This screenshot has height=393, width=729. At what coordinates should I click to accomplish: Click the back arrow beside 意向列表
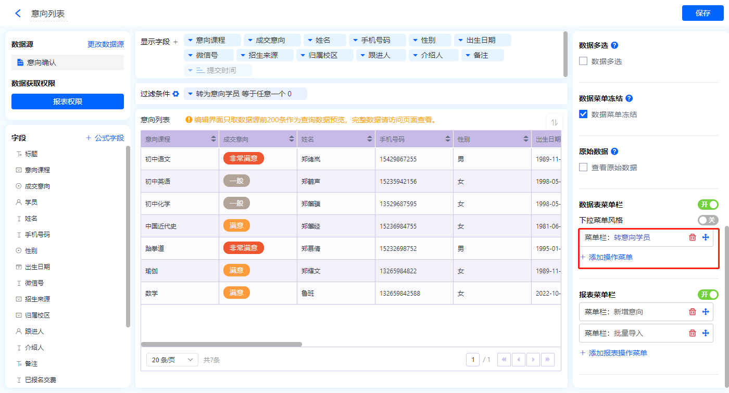(18, 14)
